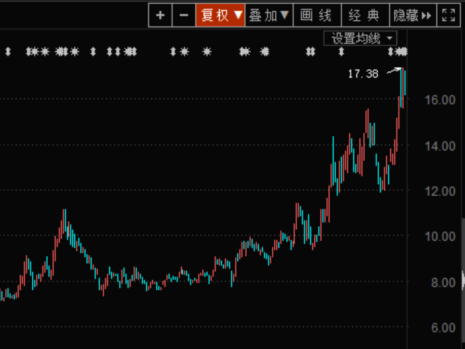Open the 设置均线 moving average dropdown
465x349 pixels.
(x=360, y=38)
